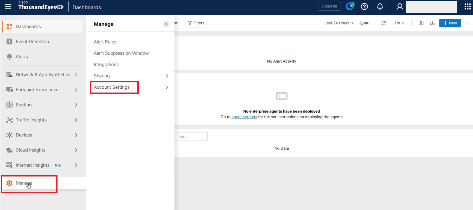The height and width of the screenshot is (210, 473).
Task: Click the Cloud Insights icon
Action: (x=9, y=150)
